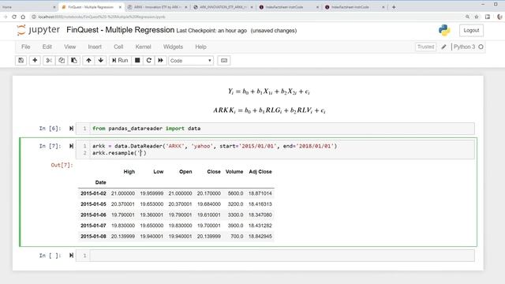Click the kernel idle circle indicator
This screenshot has height=284, width=505.
481,47
